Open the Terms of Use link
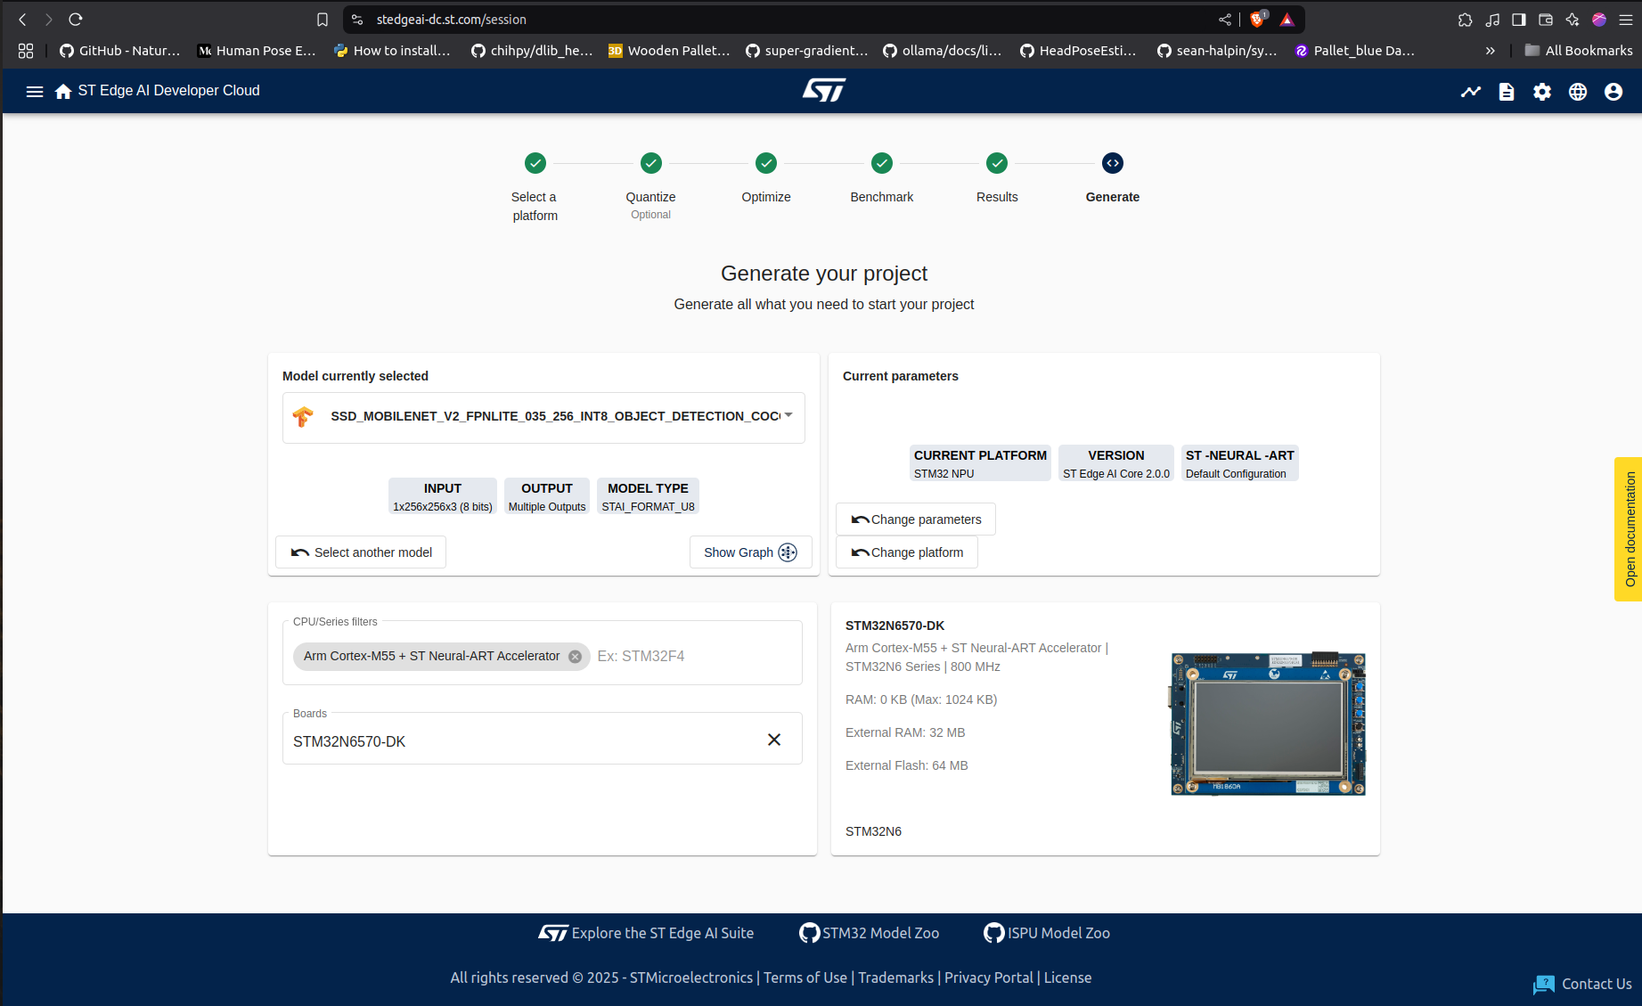Screen dimensions: 1642x1006 pos(805,977)
